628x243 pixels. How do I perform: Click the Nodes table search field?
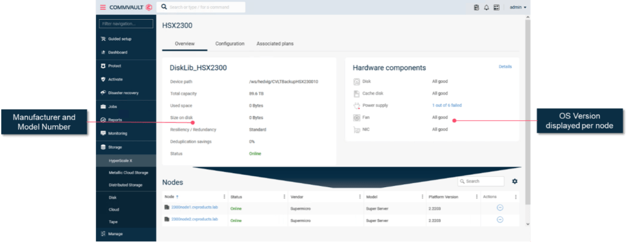click(x=481, y=182)
